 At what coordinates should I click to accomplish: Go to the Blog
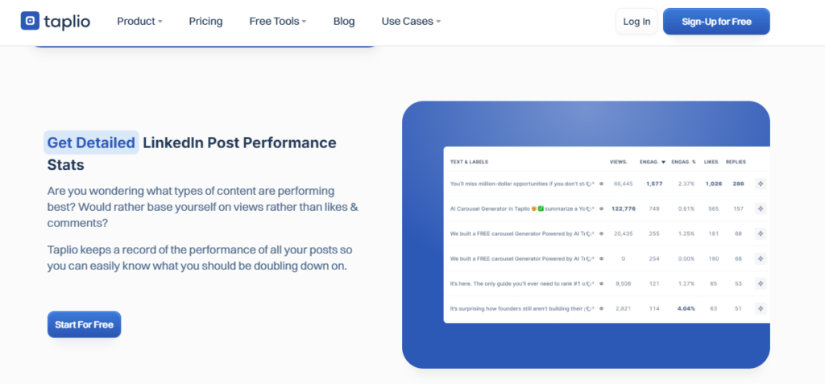coord(344,22)
